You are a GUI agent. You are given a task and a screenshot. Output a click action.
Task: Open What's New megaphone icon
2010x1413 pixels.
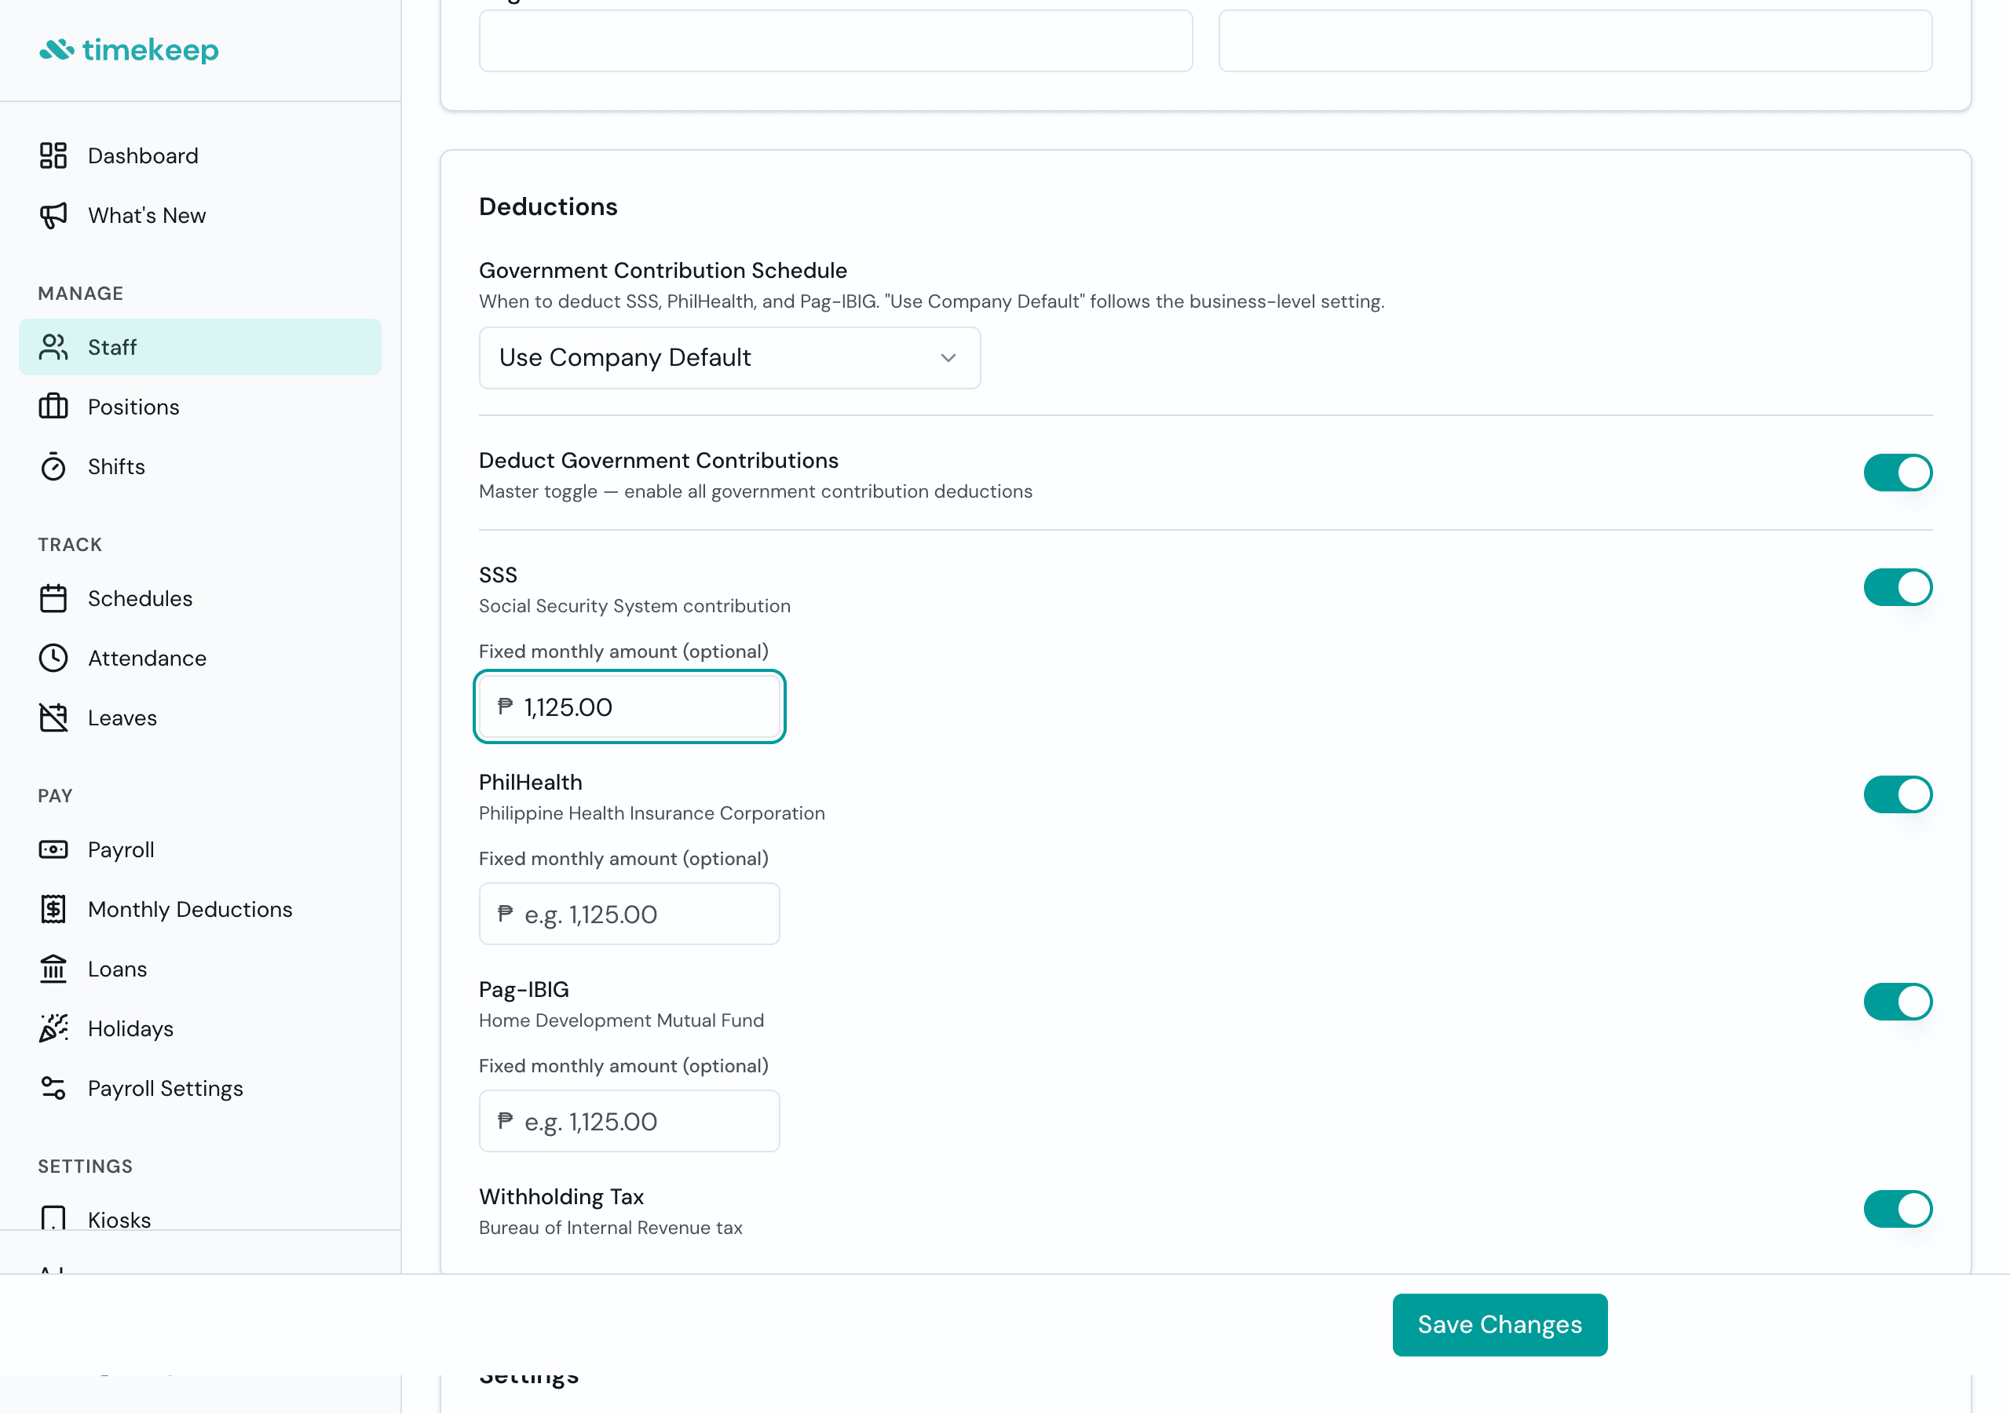tap(53, 215)
